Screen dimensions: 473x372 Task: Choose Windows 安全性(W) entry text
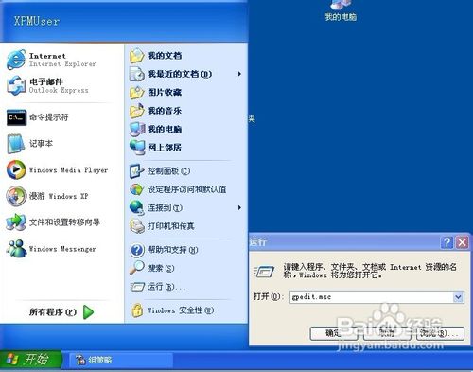(181, 310)
